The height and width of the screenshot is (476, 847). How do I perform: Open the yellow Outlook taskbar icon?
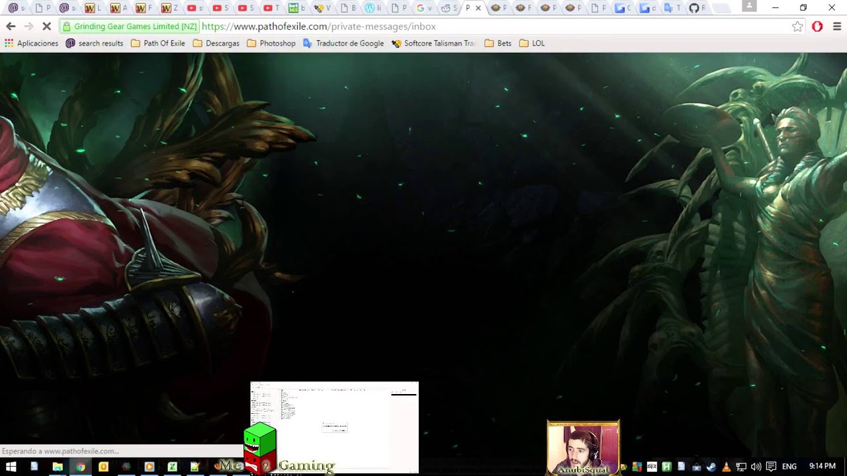click(103, 467)
